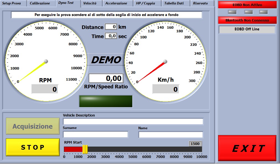Open the Setup Prova tab
The height and width of the screenshot is (164, 280).
point(12,3)
